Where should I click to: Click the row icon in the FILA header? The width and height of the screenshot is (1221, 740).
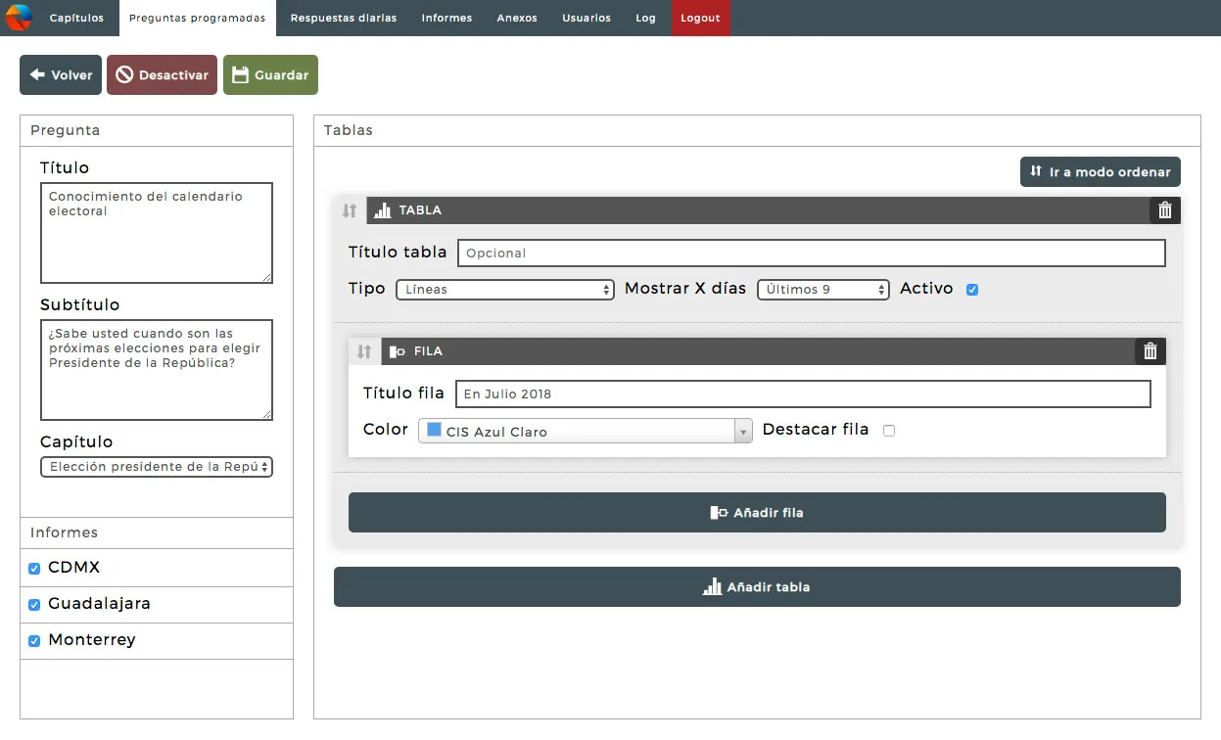coord(398,350)
